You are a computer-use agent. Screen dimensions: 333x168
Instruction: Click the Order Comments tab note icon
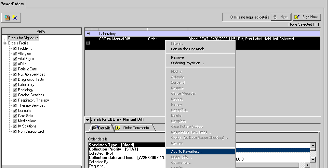click(x=118, y=128)
